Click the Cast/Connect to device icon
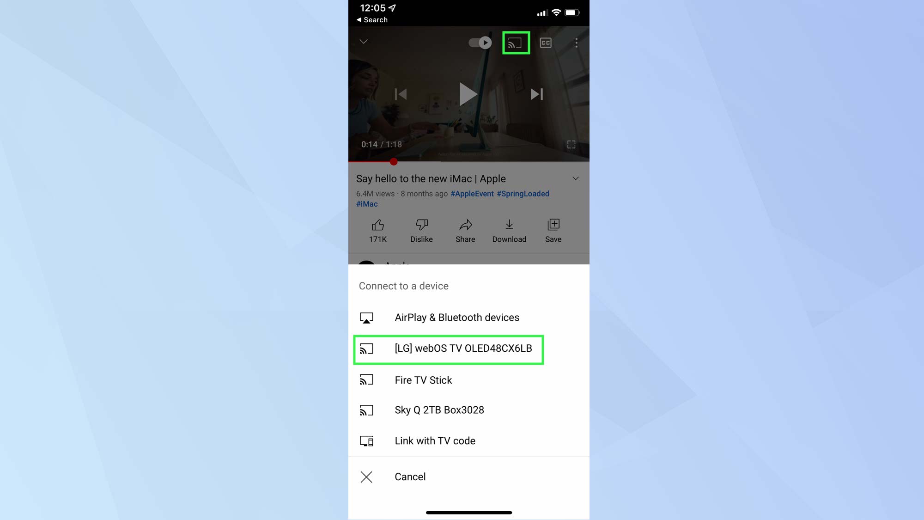 click(x=516, y=43)
